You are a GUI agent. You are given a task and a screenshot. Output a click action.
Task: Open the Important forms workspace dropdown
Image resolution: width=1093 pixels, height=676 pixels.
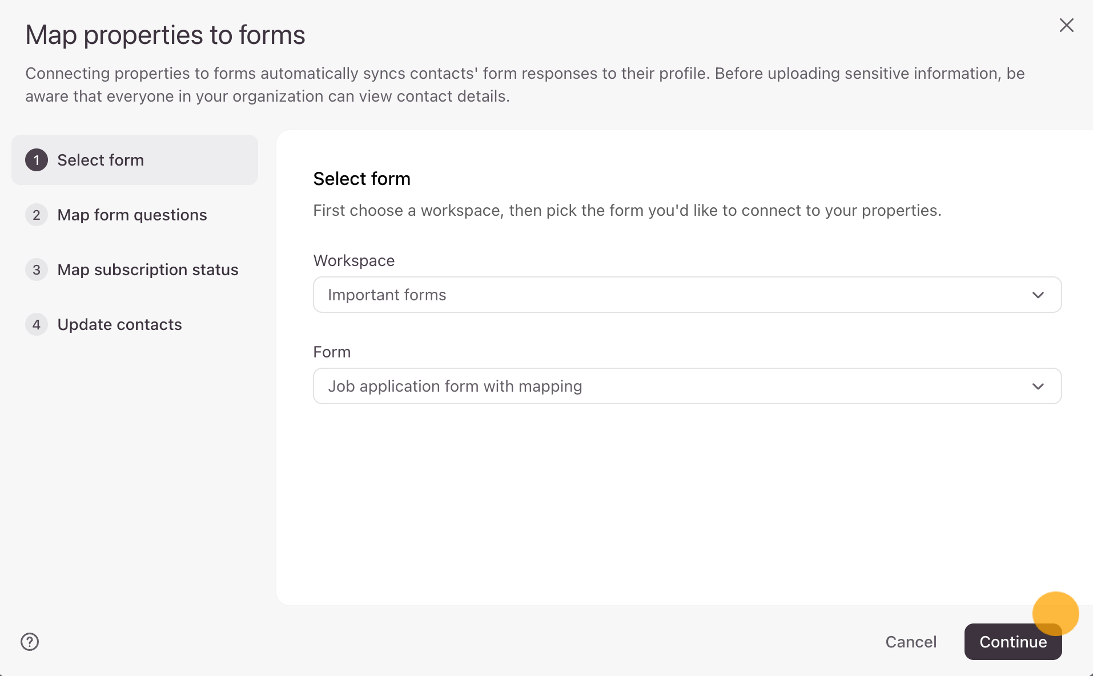click(x=686, y=295)
